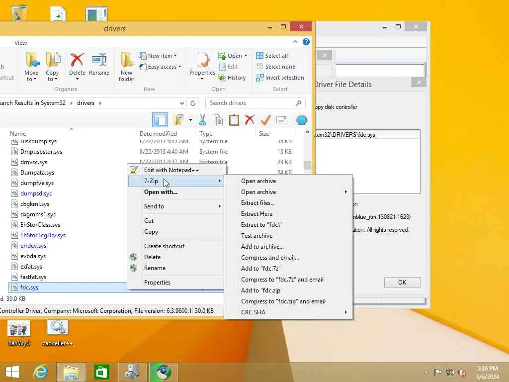Select Cut in the context menu
Viewport: 509px width, 382px height.
(x=176, y=220)
